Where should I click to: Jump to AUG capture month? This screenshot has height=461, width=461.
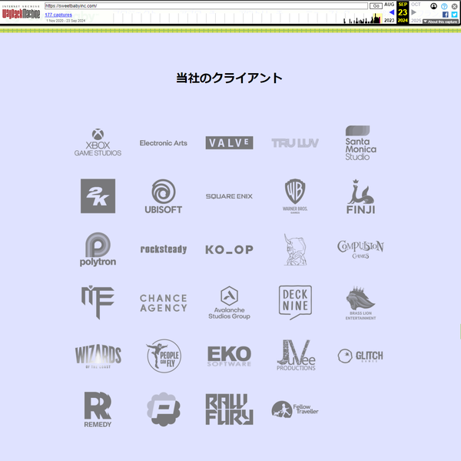click(389, 5)
